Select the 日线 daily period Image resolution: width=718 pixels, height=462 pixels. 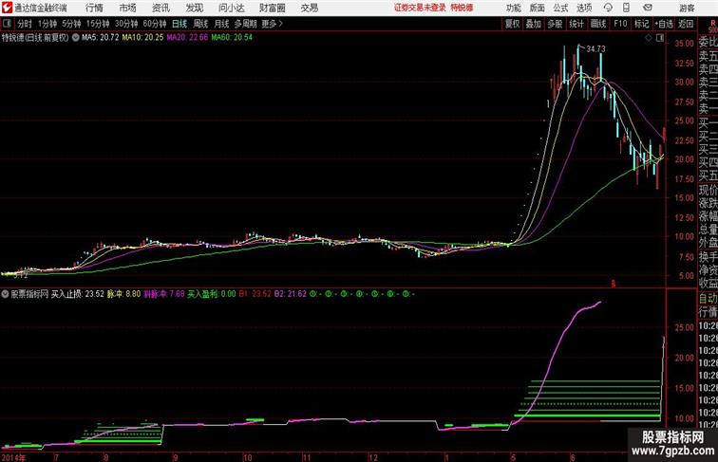pos(179,24)
